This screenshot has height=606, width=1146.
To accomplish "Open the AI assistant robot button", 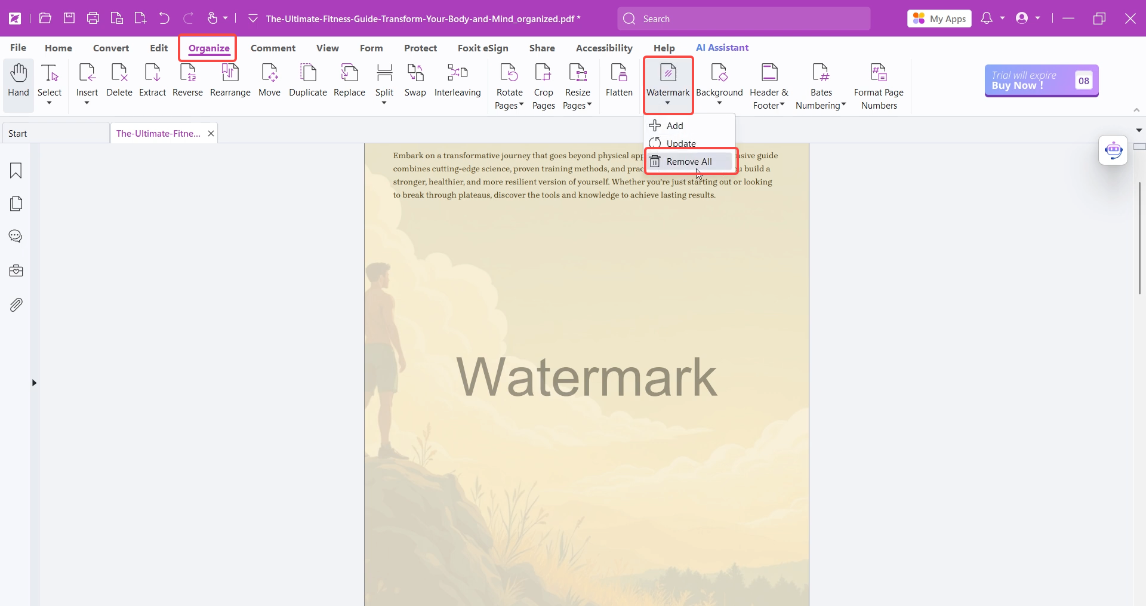I will (x=1113, y=150).
